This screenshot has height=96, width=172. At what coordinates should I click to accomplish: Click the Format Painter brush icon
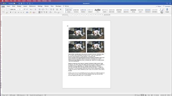pyautogui.click(x=7, y=13)
